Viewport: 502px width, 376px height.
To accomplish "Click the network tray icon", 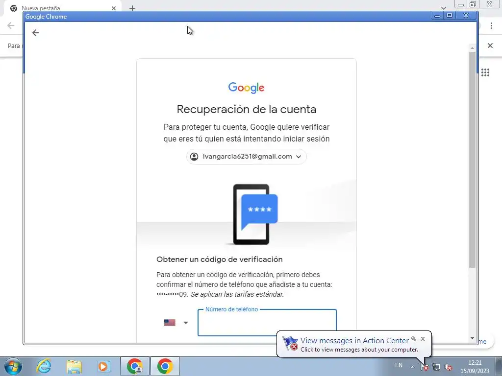I will pyautogui.click(x=436, y=367).
